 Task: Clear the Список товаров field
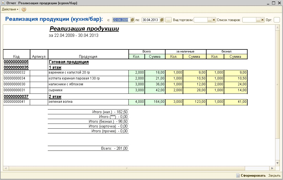[x=262, y=20]
